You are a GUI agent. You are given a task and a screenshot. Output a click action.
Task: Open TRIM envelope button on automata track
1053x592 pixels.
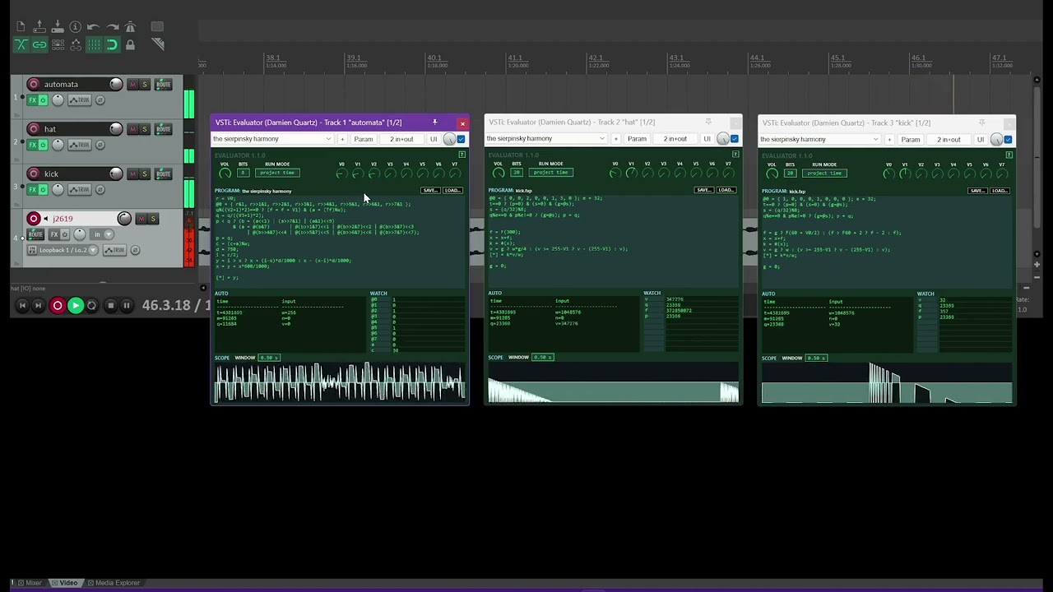[x=80, y=100]
